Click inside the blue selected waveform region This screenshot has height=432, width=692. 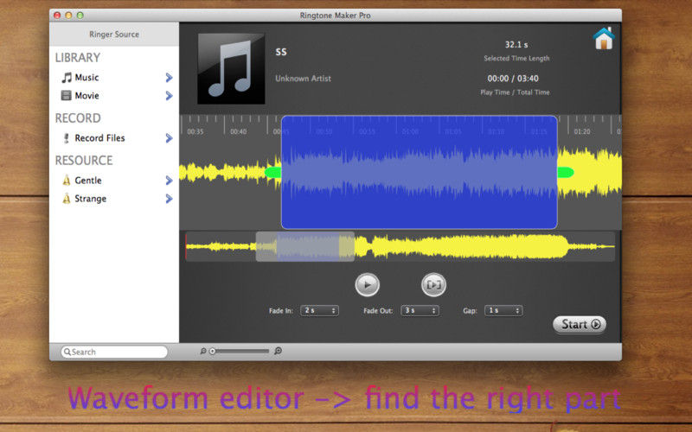coord(420,172)
